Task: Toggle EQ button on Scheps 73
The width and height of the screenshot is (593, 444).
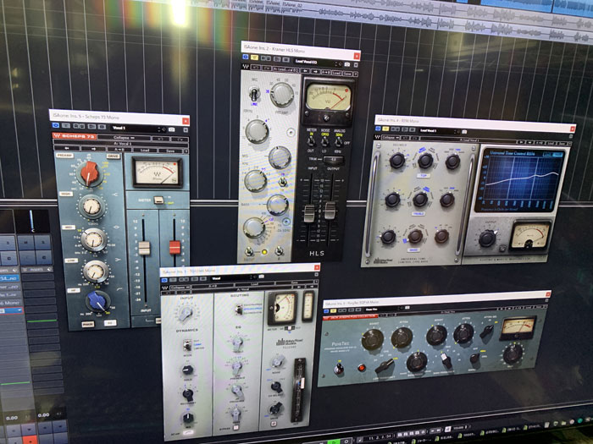Action: 110,323
